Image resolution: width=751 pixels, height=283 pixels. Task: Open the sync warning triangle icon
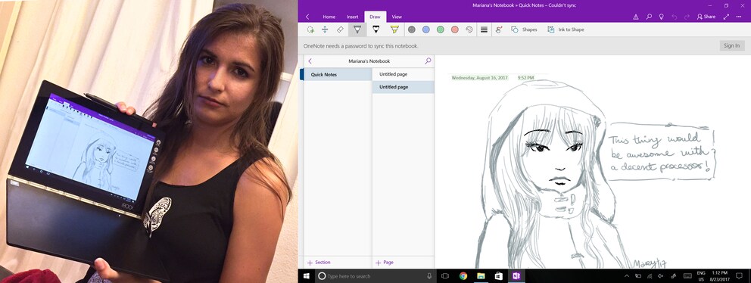636,17
